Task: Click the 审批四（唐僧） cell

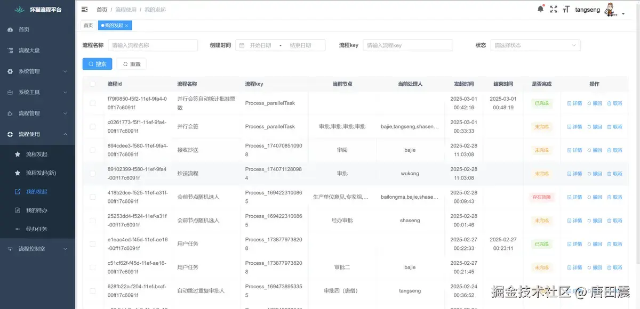Action: point(342,291)
